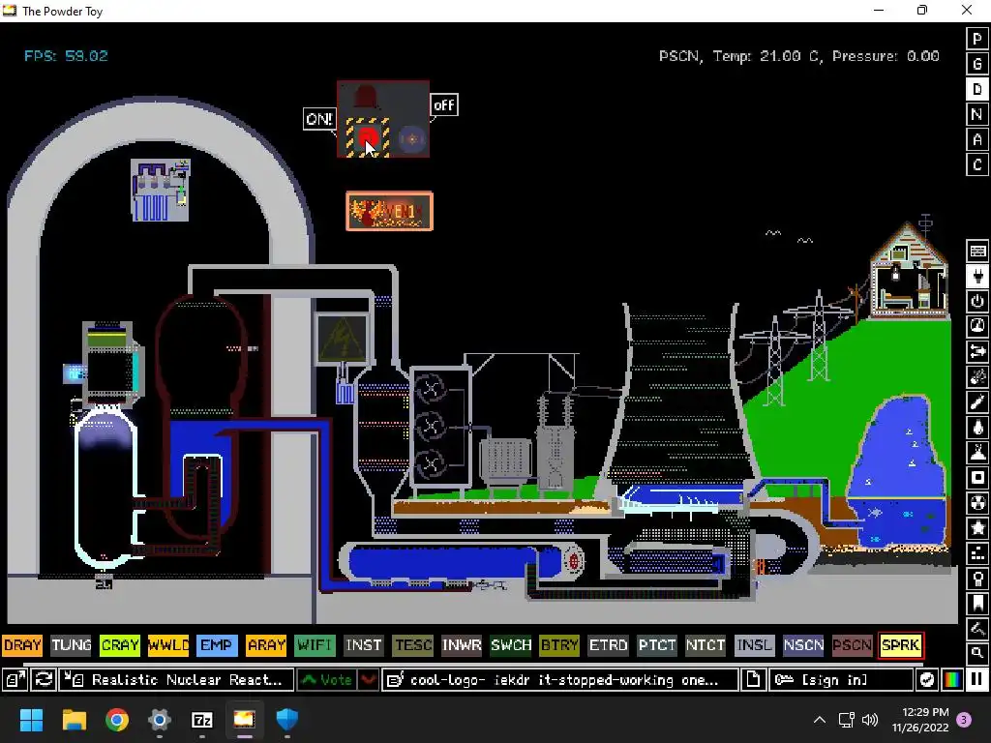Open the cool-logo tags field

point(560,680)
